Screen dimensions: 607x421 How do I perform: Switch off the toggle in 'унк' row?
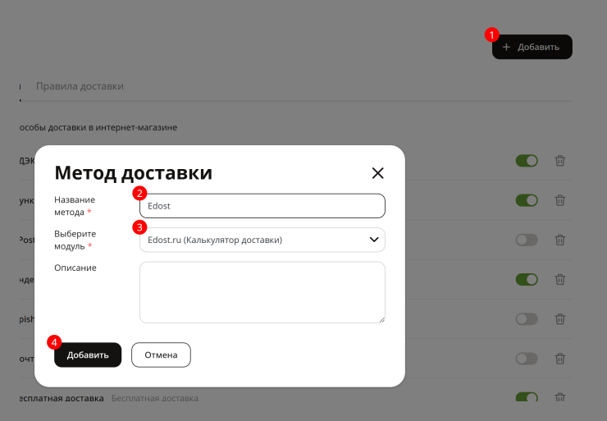(527, 200)
